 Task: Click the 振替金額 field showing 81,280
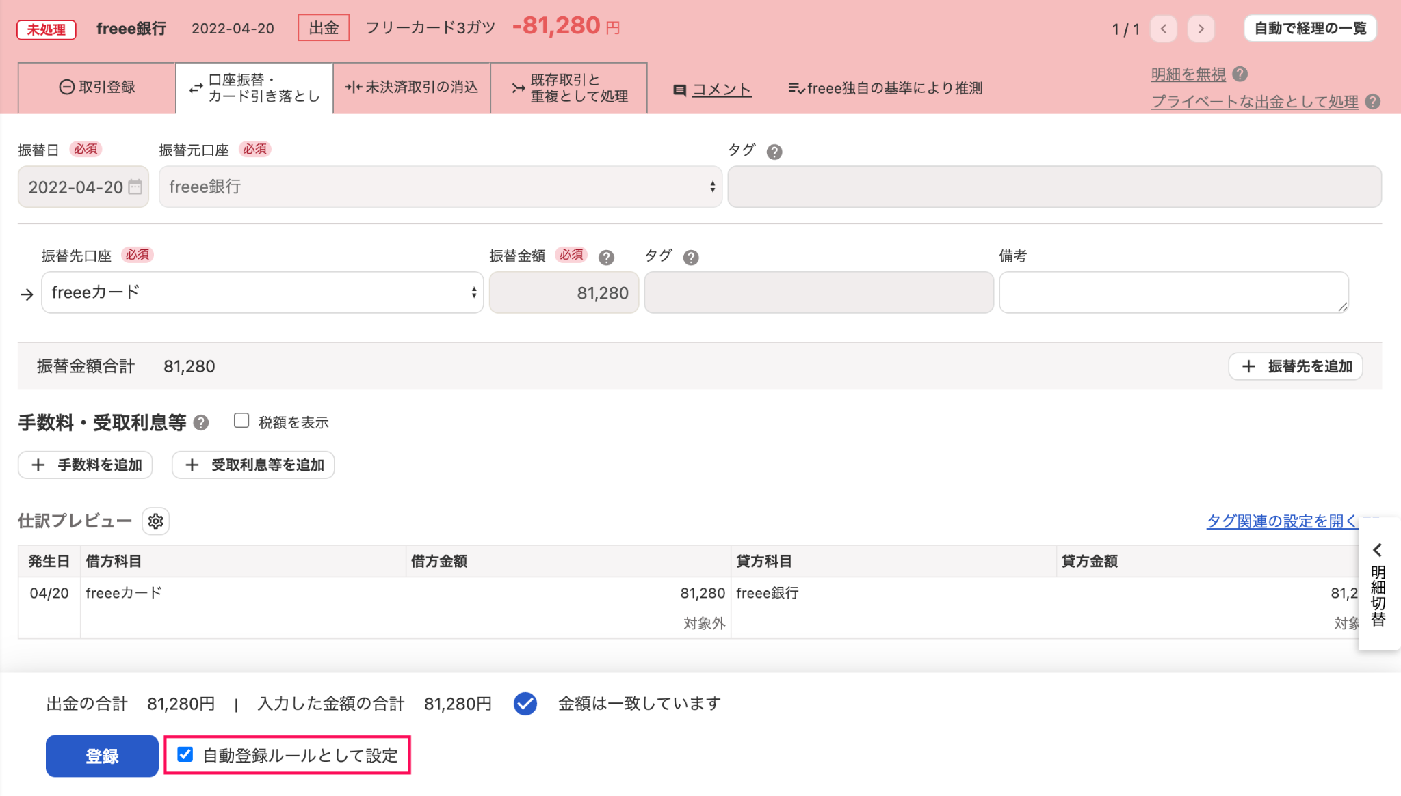pos(564,292)
